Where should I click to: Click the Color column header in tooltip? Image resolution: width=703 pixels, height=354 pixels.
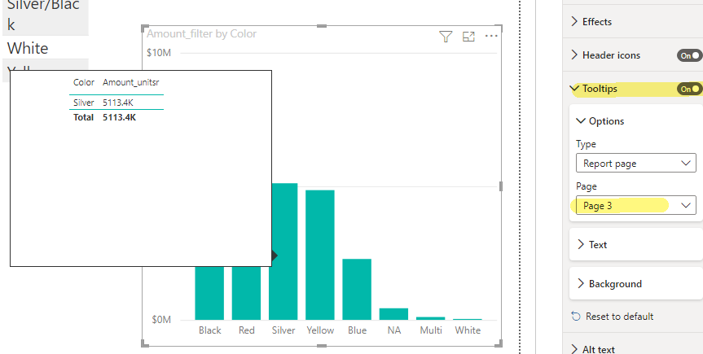84,82
